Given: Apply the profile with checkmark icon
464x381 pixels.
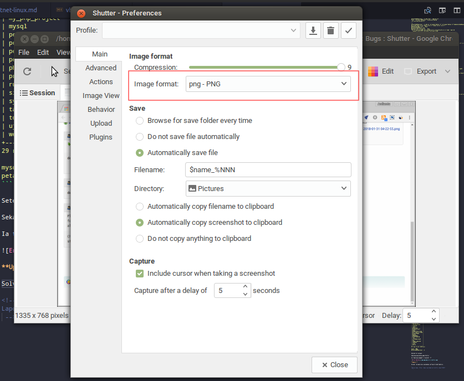Looking at the screenshot, I should [348, 31].
